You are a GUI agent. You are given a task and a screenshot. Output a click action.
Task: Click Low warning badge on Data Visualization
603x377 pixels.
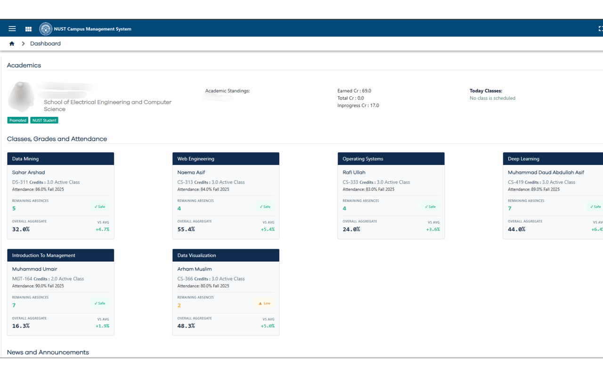264,303
